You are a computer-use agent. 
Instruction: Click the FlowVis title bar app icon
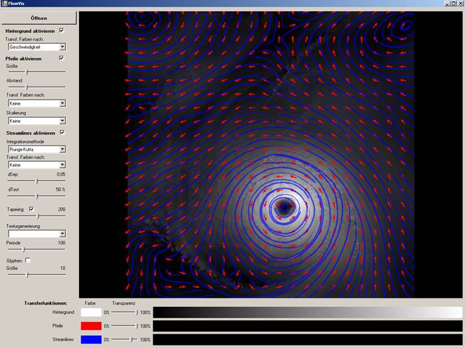click(4, 4)
